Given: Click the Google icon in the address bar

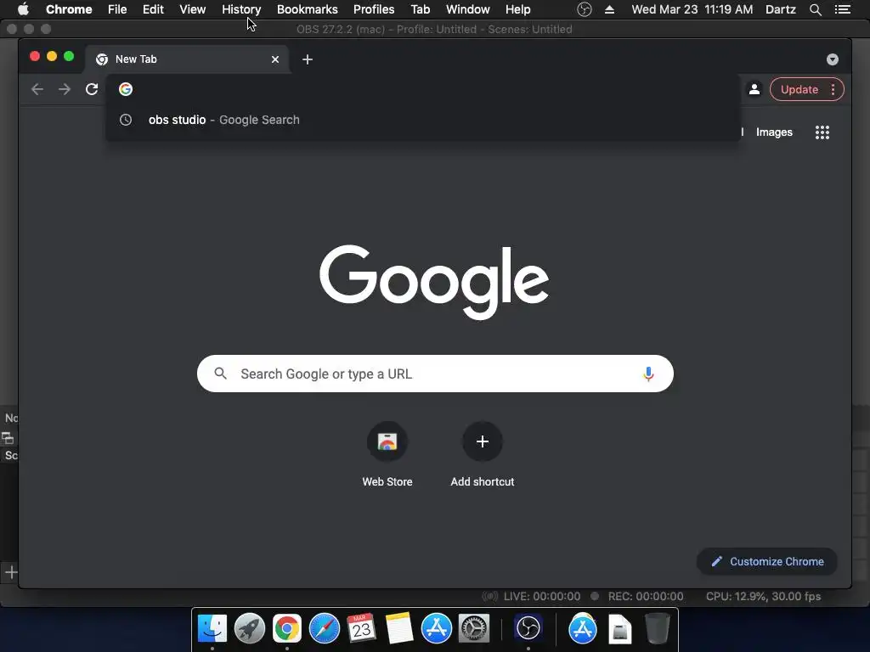Looking at the screenshot, I should [x=126, y=89].
